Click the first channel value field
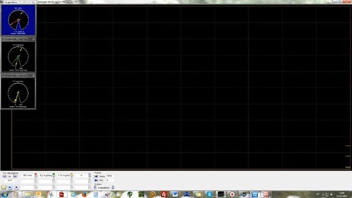Viewport: 352px width, 198px height. point(28,175)
